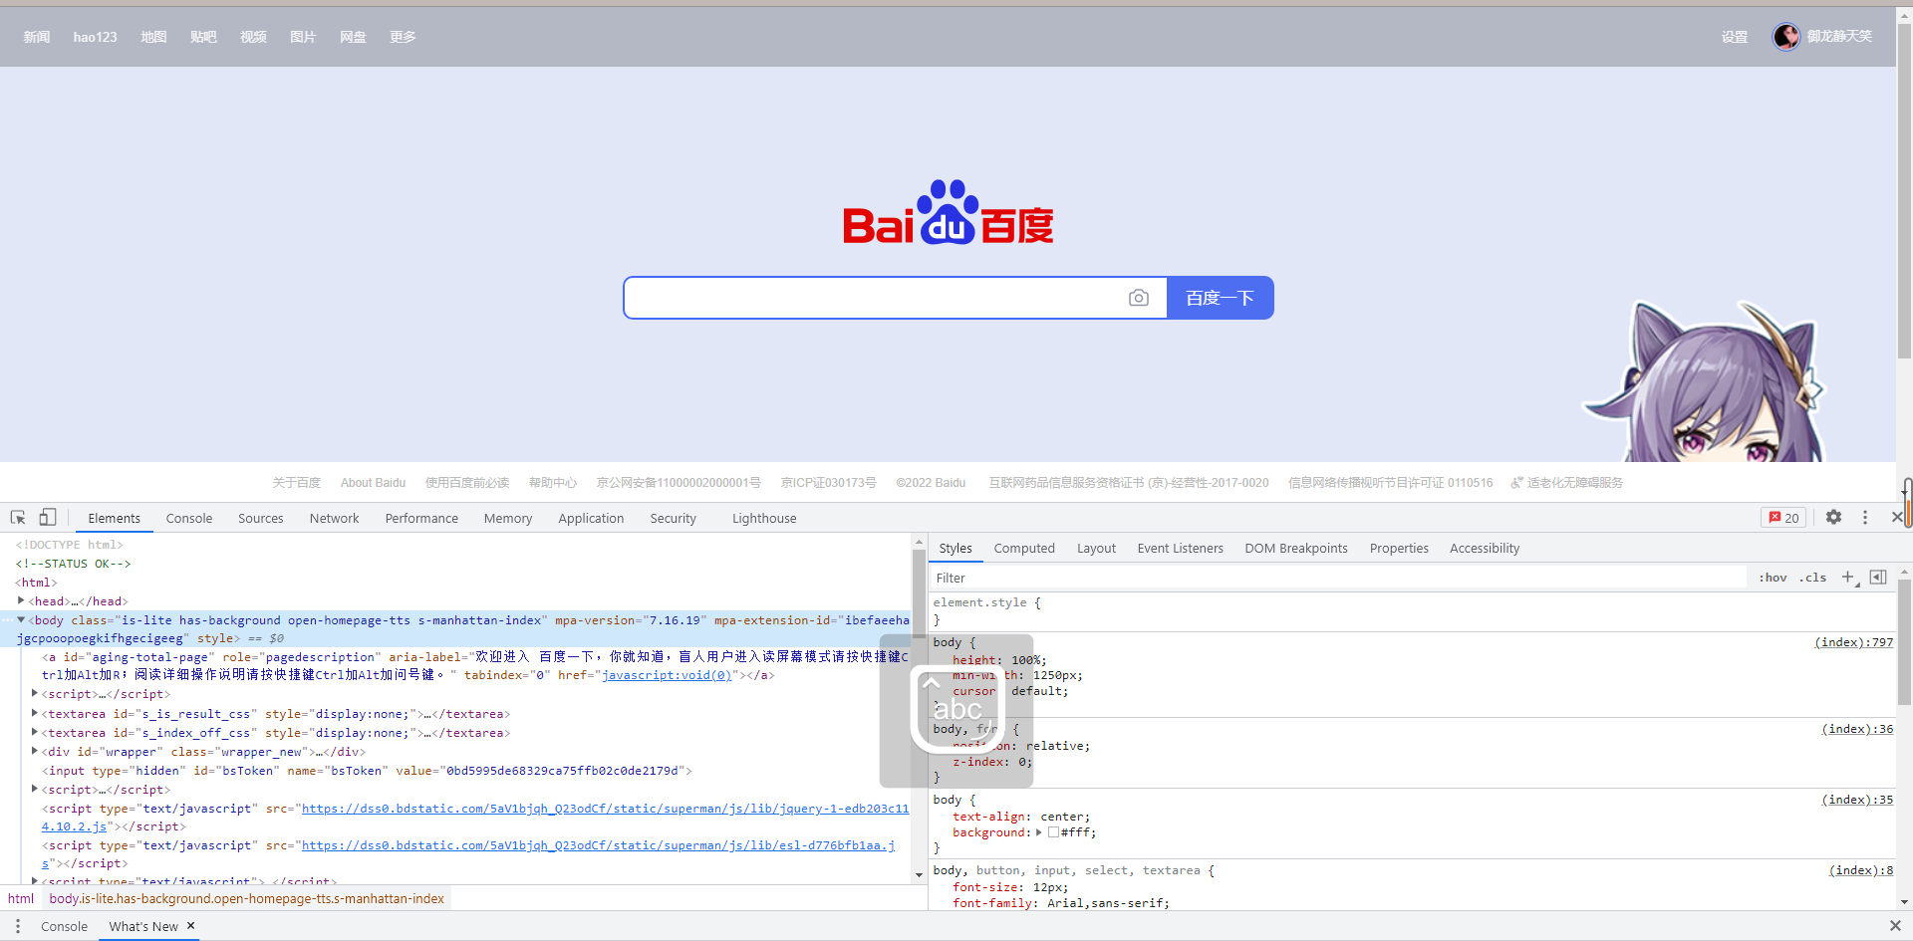Expand the head node

pos(21,600)
